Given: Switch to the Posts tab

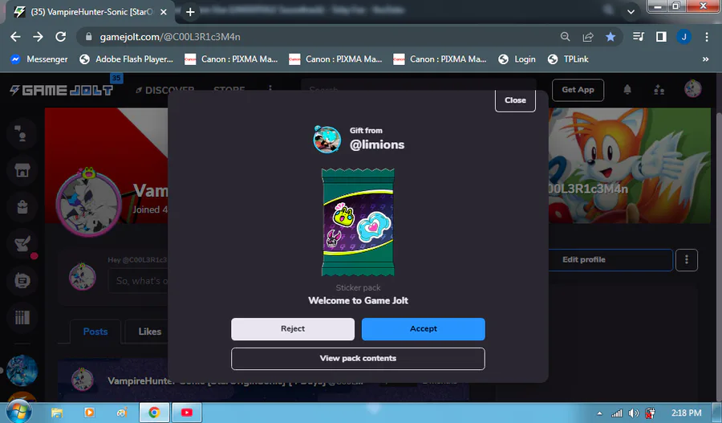Looking at the screenshot, I should pos(95,331).
